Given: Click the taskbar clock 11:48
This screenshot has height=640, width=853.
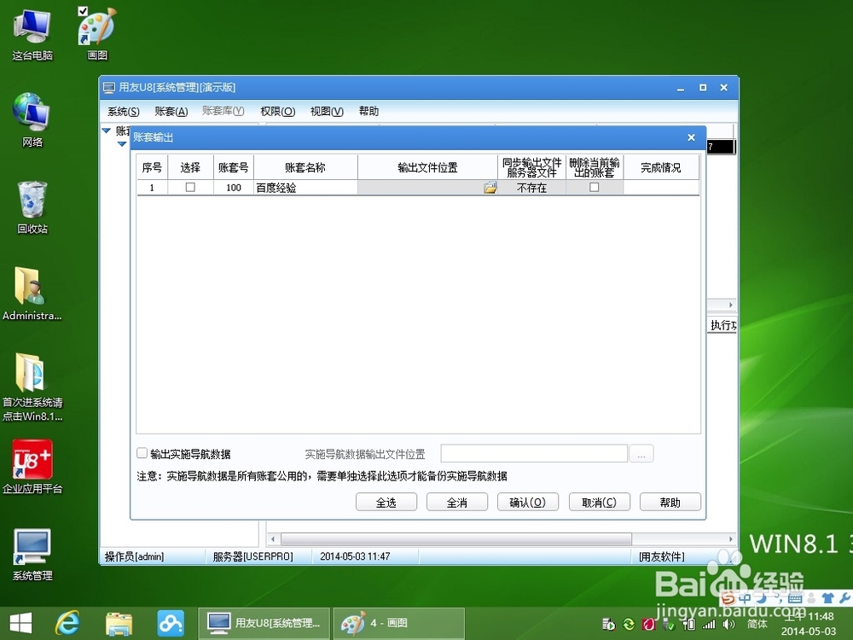Looking at the screenshot, I should [x=809, y=624].
